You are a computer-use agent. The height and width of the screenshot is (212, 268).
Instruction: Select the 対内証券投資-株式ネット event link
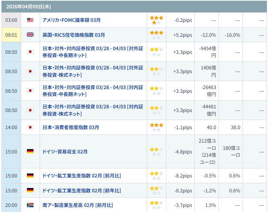[x=93, y=110]
